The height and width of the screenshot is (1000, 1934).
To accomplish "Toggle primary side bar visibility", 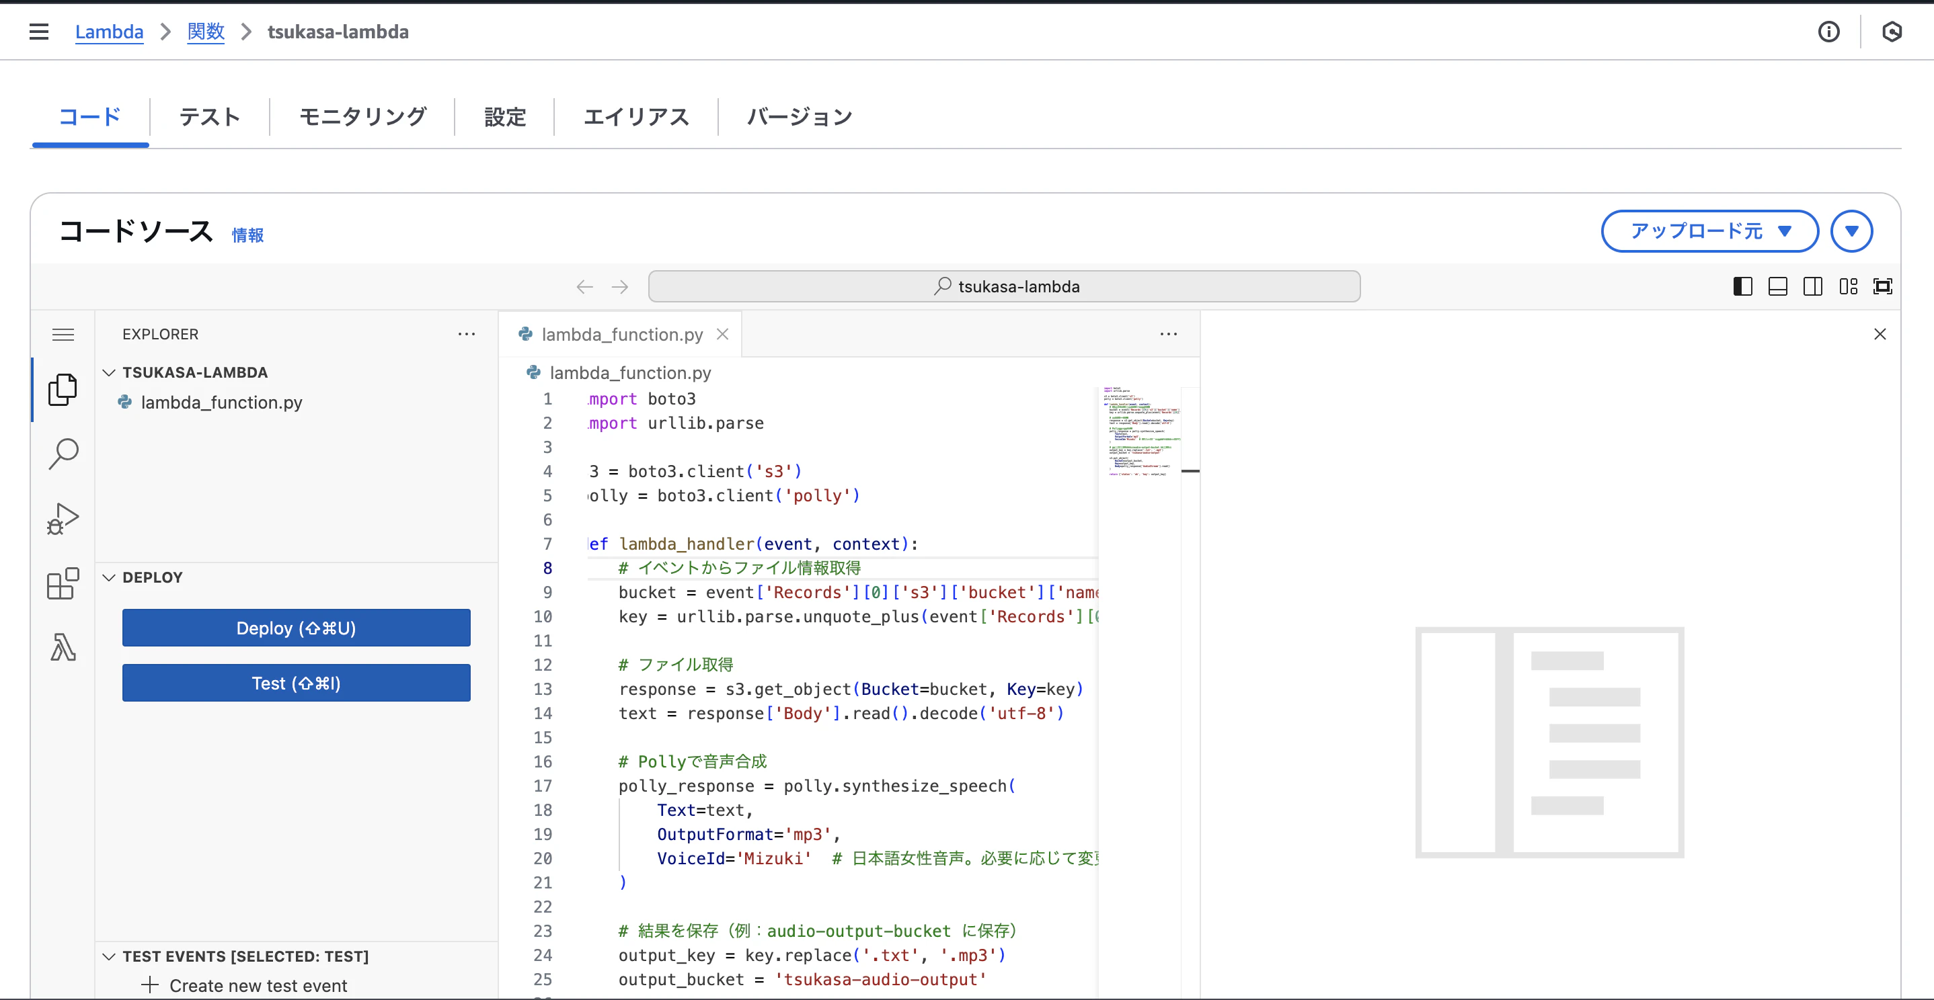I will (x=1742, y=286).
